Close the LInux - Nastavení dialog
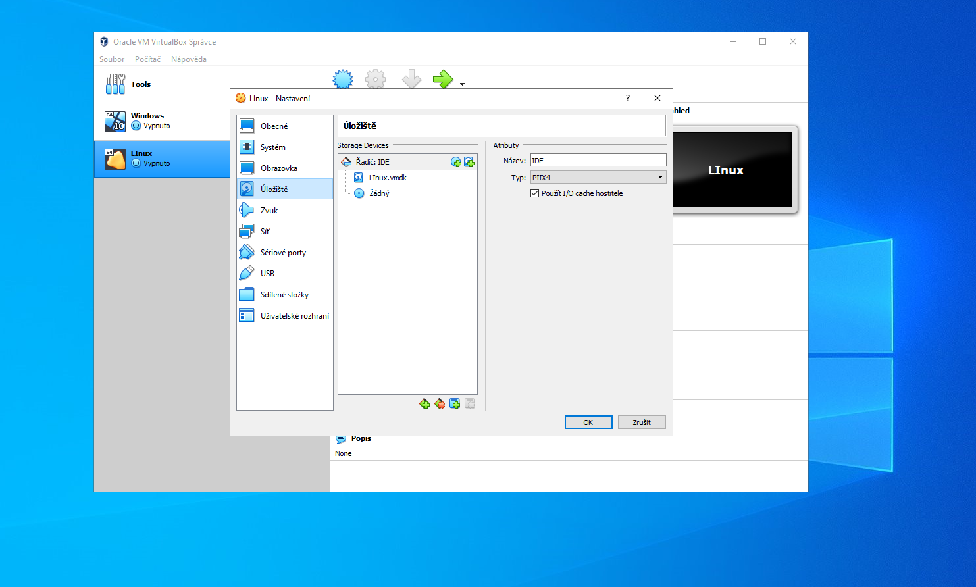The width and height of the screenshot is (976, 587). pyautogui.click(x=657, y=98)
